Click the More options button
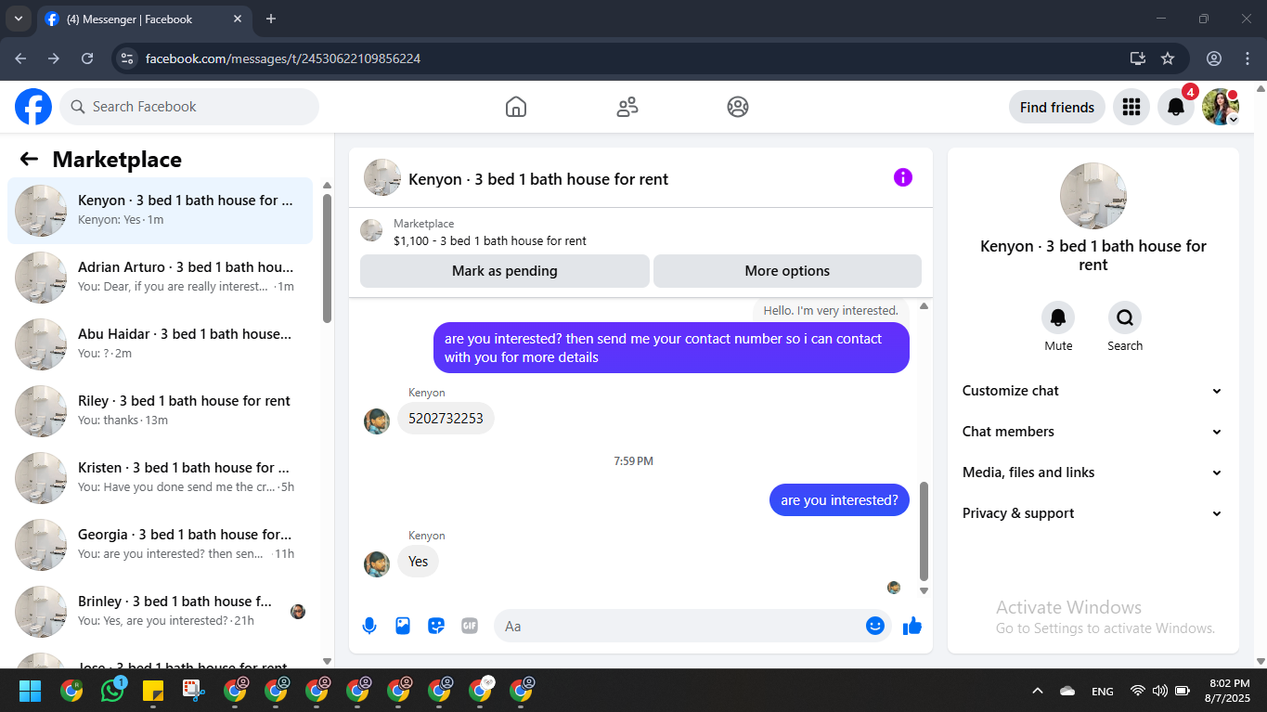1267x712 pixels. point(787,271)
